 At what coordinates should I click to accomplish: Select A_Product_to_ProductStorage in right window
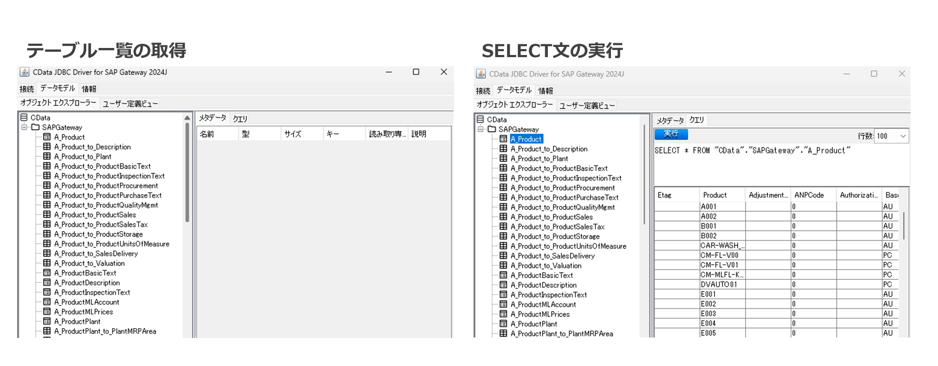(555, 236)
